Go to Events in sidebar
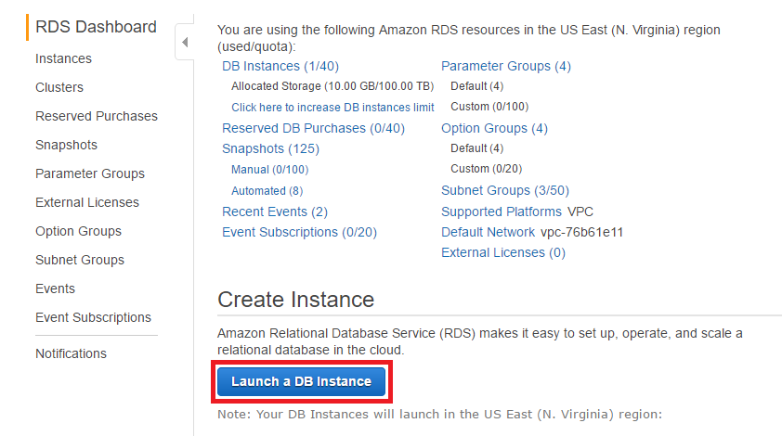 (55, 289)
